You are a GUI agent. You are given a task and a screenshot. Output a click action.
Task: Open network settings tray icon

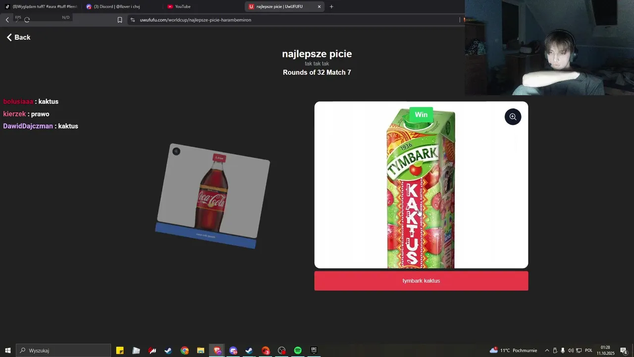click(x=579, y=351)
